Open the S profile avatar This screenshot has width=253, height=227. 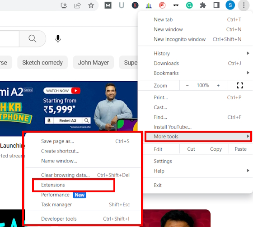230,5
